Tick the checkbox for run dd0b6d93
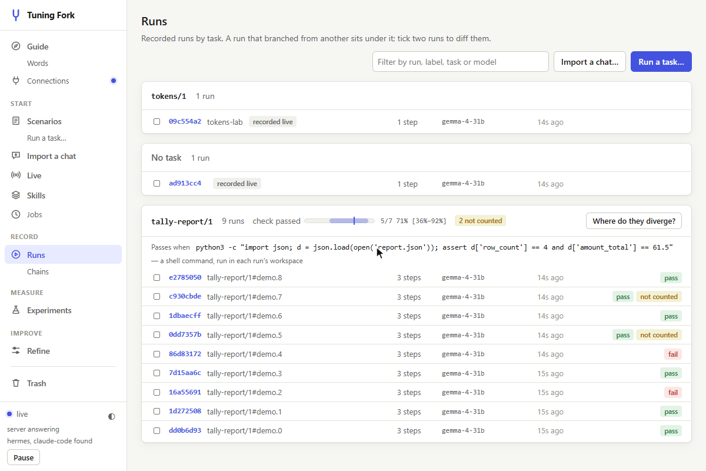706x471 pixels. click(157, 431)
